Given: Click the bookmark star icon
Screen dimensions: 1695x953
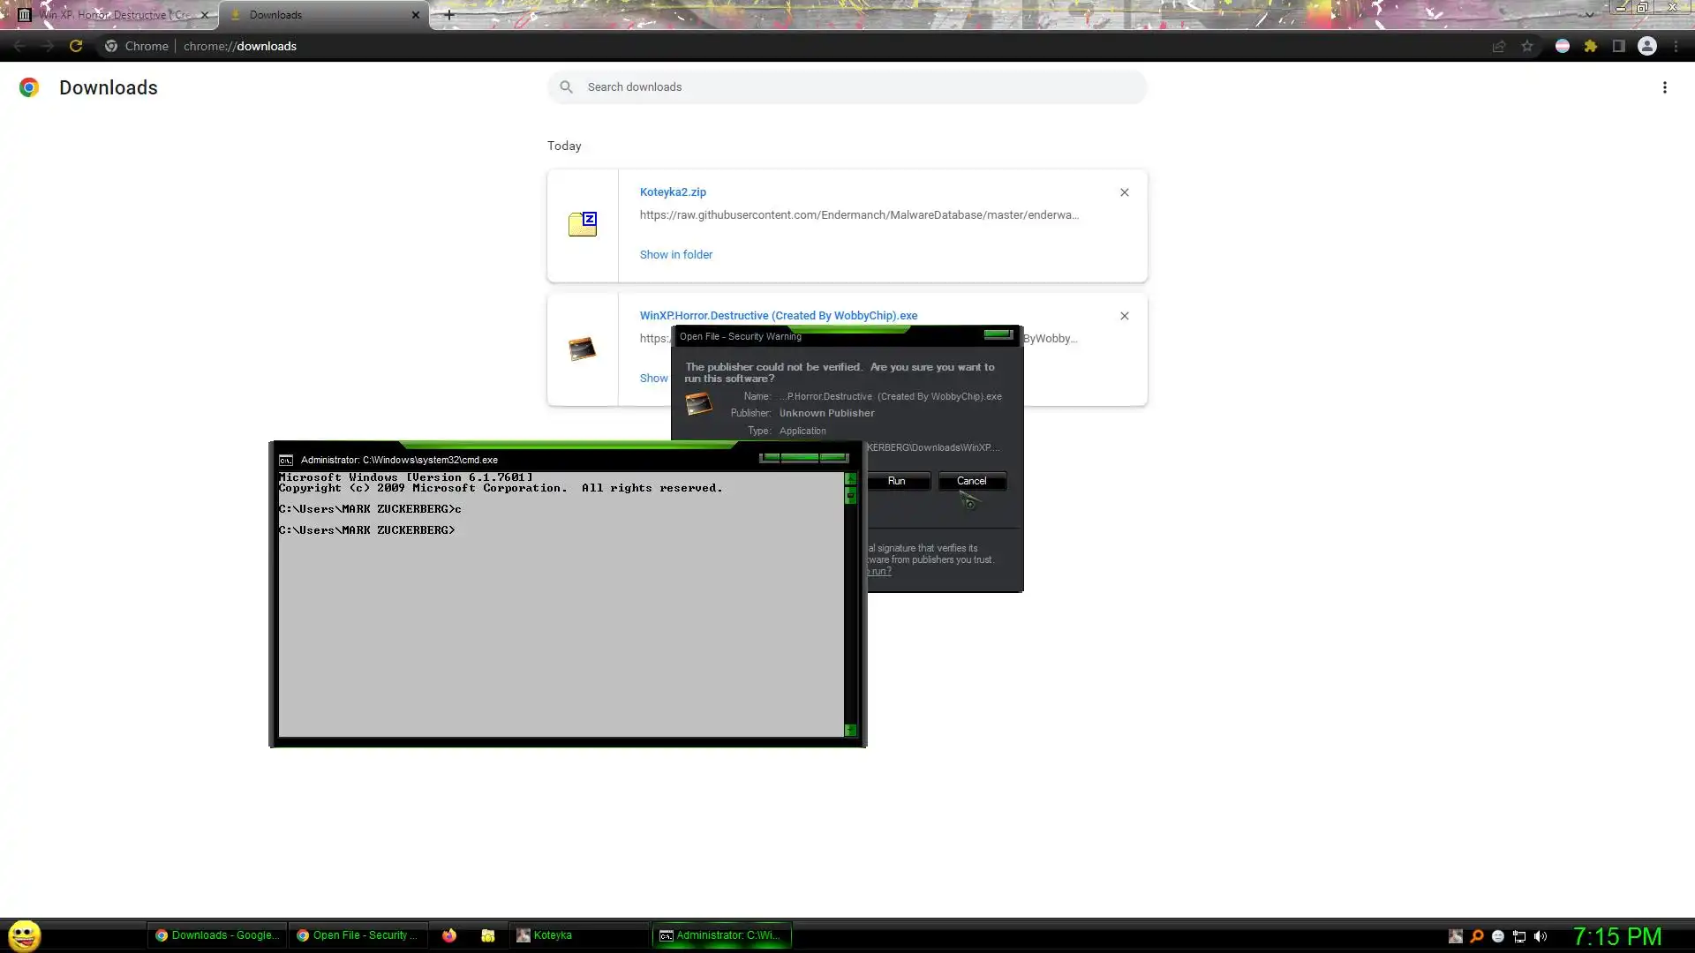Looking at the screenshot, I should (x=1527, y=47).
